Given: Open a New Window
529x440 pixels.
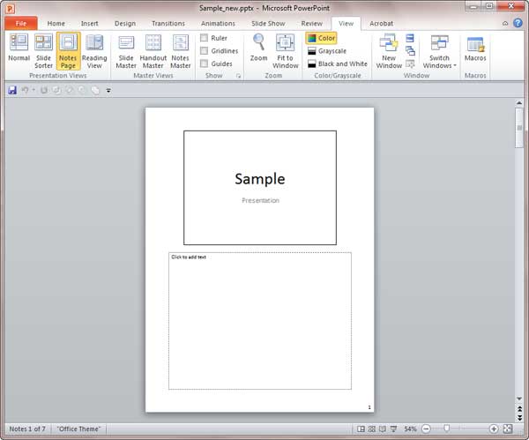Looking at the screenshot, I should tap(389, 51).
